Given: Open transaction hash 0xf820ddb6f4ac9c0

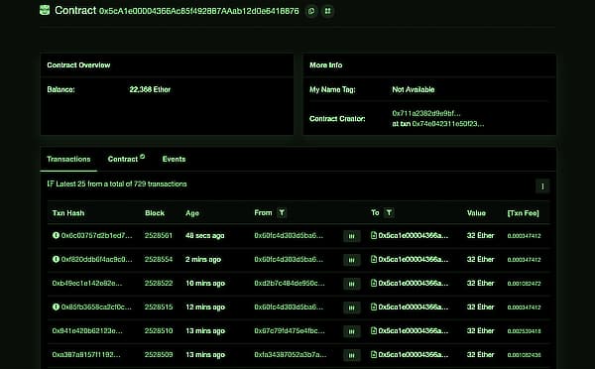Looking at the screenshot, I should [97, 259].
